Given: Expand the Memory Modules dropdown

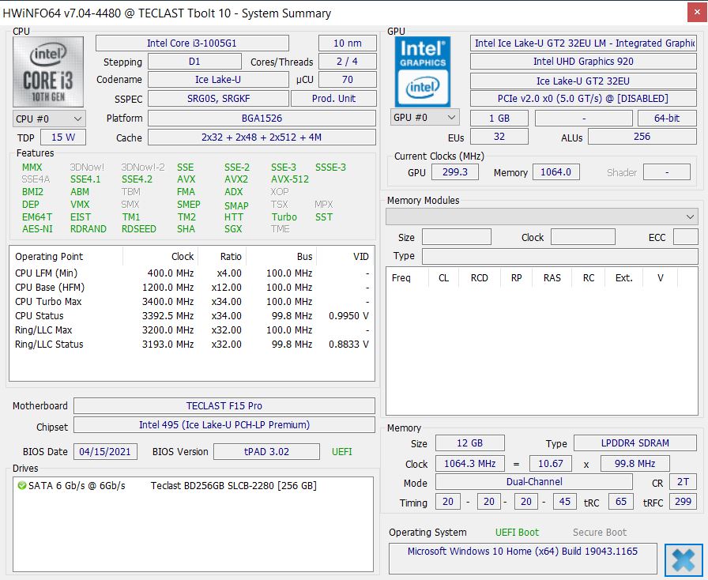Looking at the screenshot, I should coord(542,217).
